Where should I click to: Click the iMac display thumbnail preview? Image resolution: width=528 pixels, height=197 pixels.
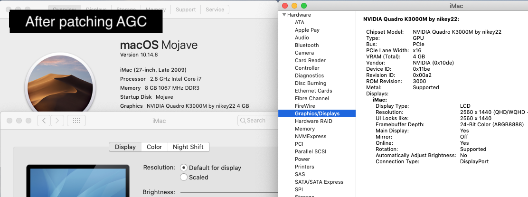[x=77, y=181]
